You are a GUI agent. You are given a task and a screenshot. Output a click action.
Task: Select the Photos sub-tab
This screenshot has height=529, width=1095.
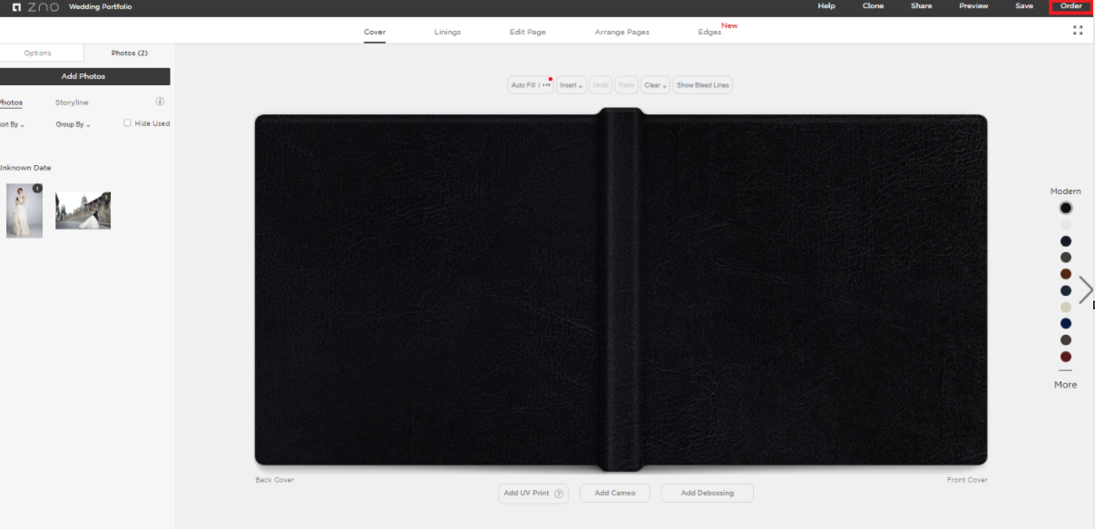click(x=11, y=103)
